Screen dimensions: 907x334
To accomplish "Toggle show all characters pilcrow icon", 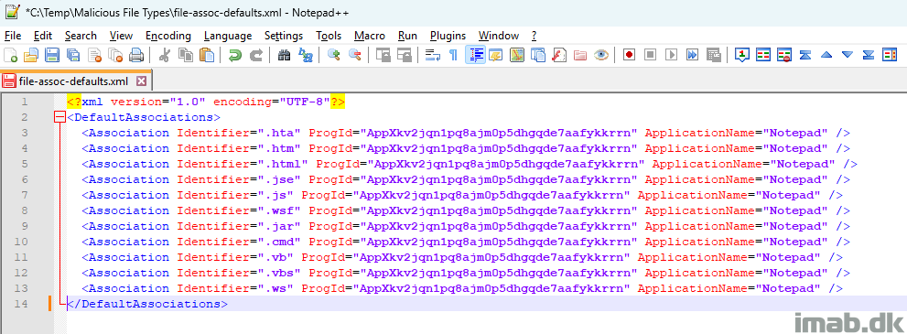I will (x=453, y=55).
